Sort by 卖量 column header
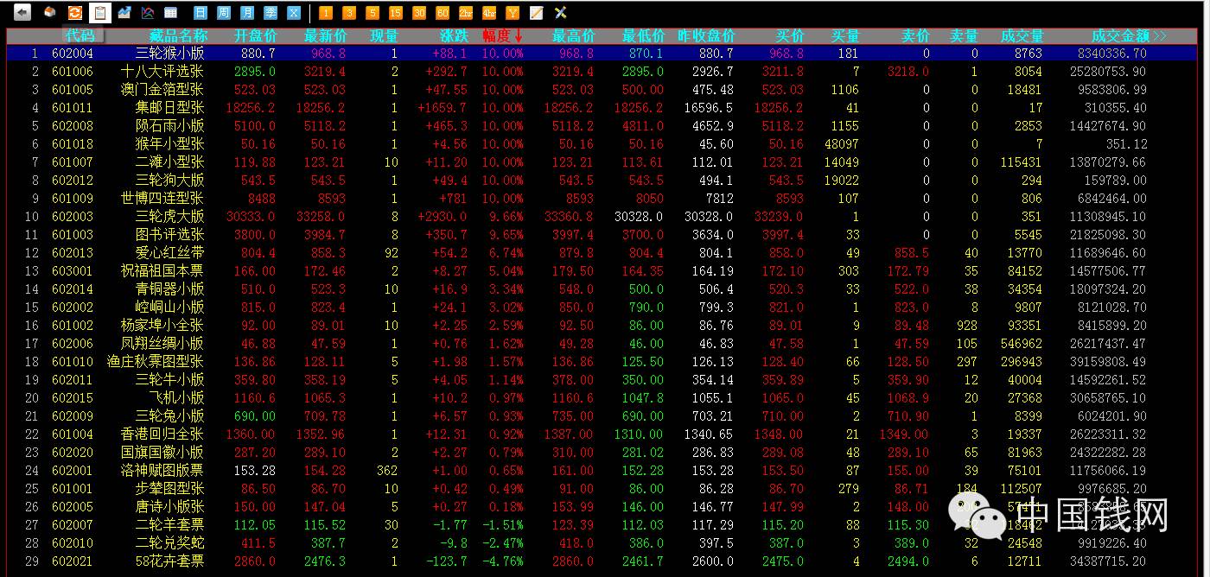Viewport: 1210px width, 577px height. 964,36
